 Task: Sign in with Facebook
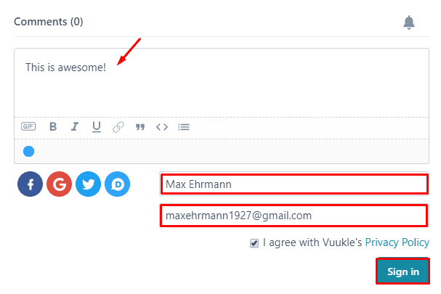(x=30, y=185)
